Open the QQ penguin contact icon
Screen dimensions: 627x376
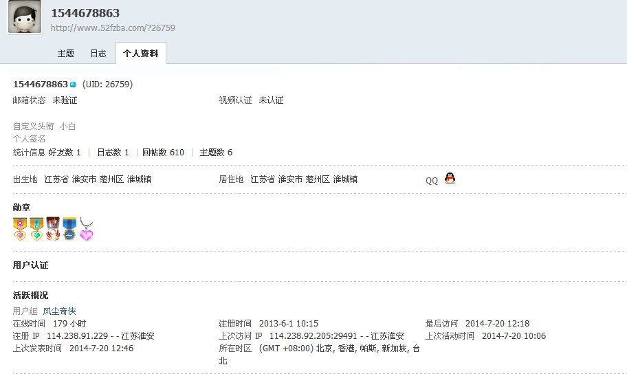click(x=450, y=178)
